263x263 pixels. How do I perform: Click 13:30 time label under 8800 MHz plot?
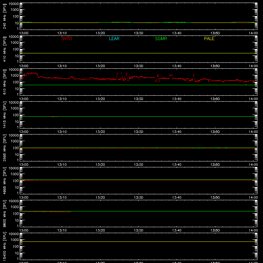138,230
